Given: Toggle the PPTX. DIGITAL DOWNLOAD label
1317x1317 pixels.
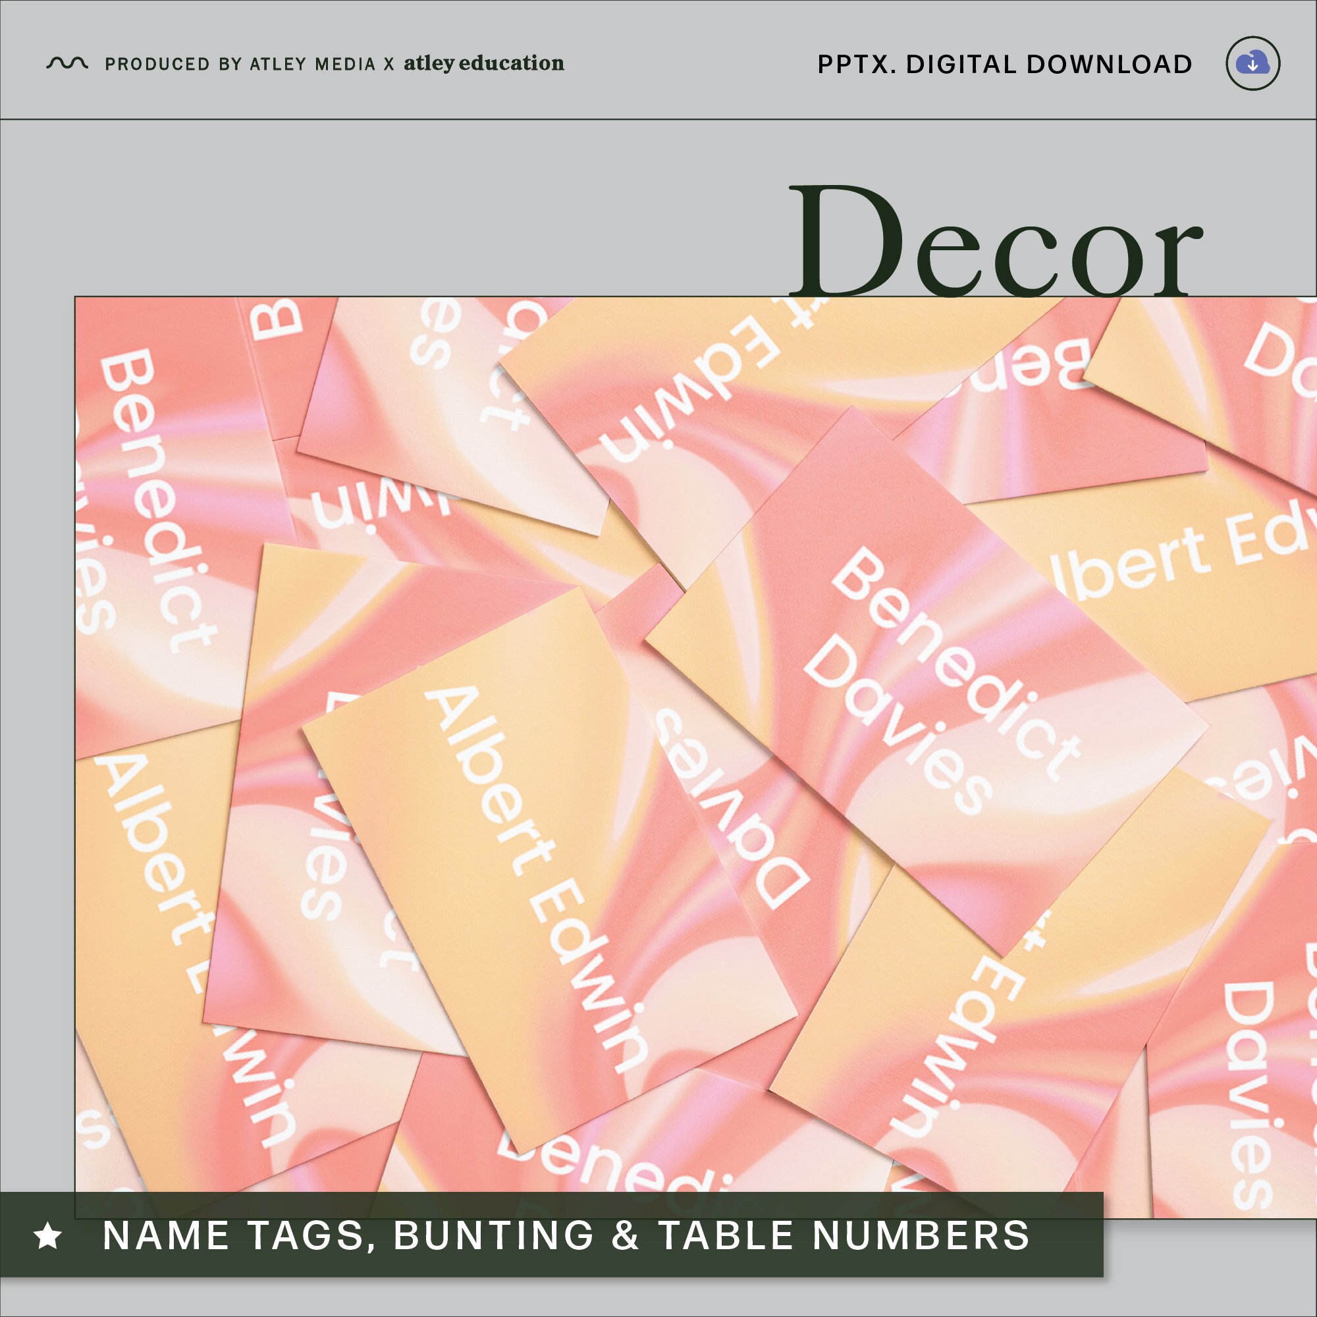Looking at the screenshot, I should [1004, 63].
